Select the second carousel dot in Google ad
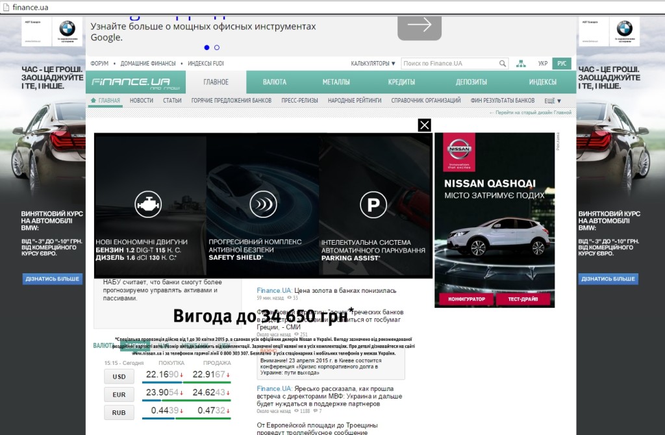Screen dimensions: 665x435 tap(217, 47)
